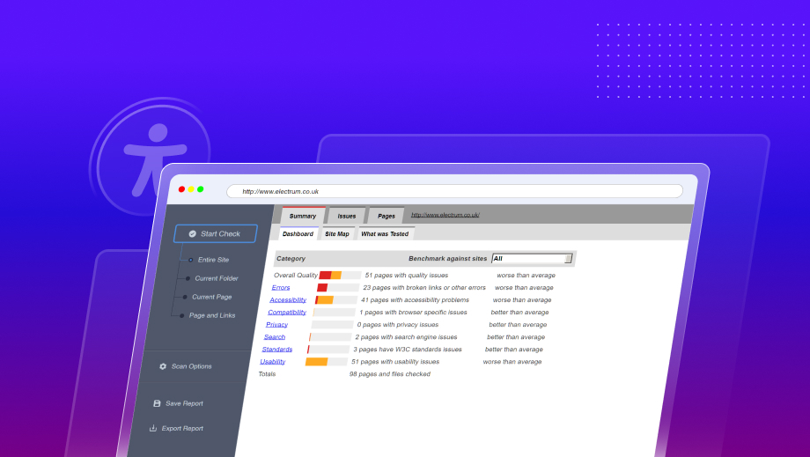Click '41 pages with accessibility problems' text
Viewport: 810px width, 457px height.
(x=415, y=300)
